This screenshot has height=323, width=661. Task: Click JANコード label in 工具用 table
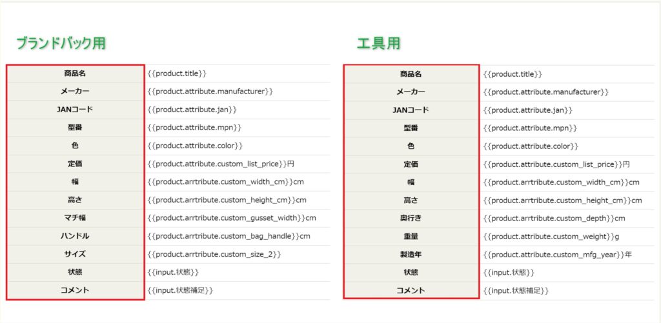(411, 110)
